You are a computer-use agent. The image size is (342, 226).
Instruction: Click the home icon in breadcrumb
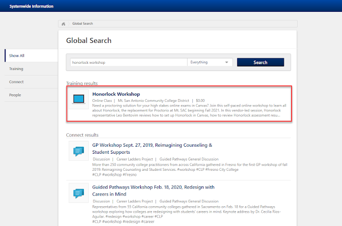coord(63,24)
